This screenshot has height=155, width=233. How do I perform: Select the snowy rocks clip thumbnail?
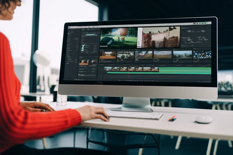125,55
